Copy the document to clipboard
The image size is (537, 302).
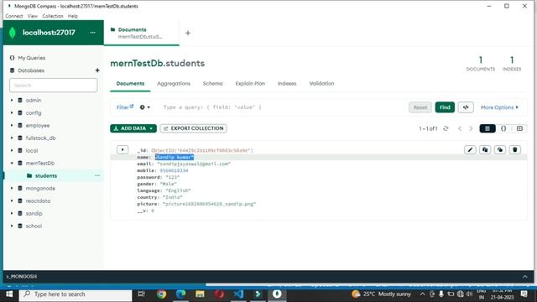tap(485, 149)
